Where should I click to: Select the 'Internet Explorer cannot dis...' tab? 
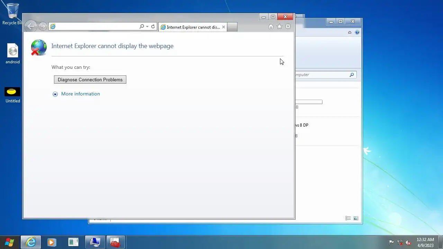point(192,27)
